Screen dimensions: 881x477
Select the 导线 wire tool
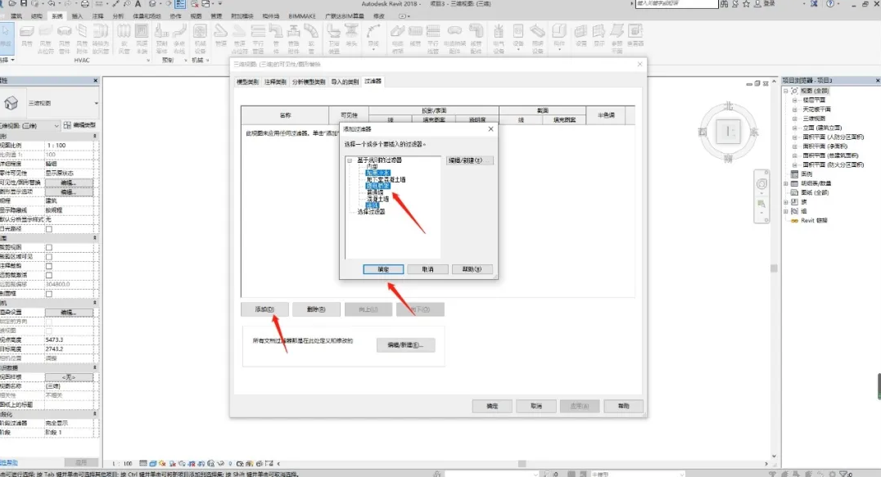click(x=373, y=36)
